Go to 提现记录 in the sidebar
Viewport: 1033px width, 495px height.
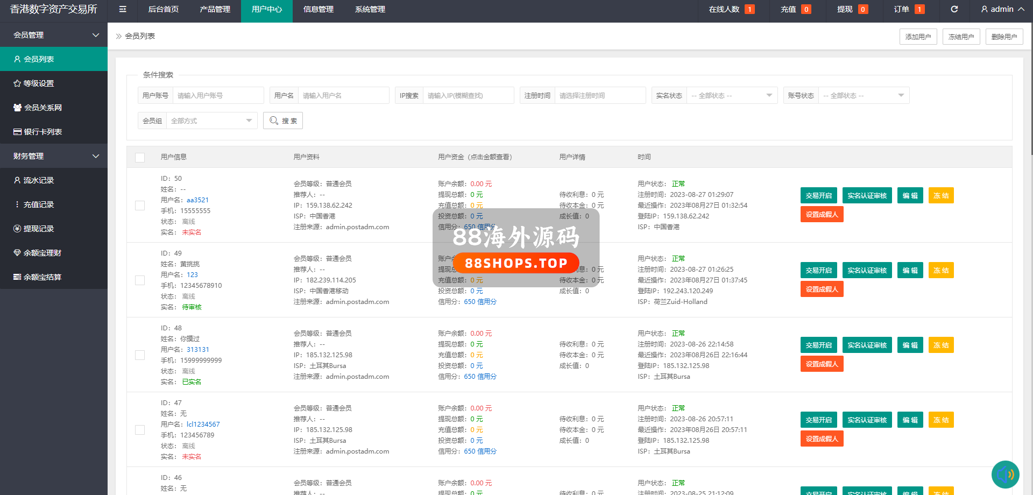coord(38,229)
